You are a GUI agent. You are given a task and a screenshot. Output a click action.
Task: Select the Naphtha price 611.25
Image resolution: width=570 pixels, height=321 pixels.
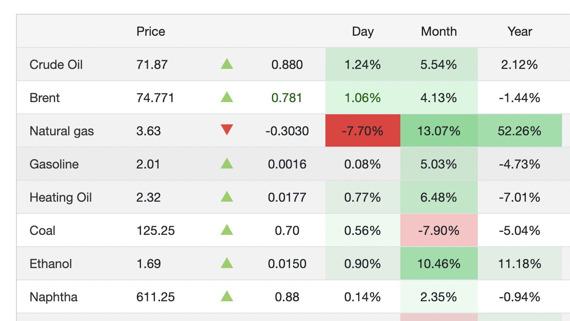coord(156,297)
